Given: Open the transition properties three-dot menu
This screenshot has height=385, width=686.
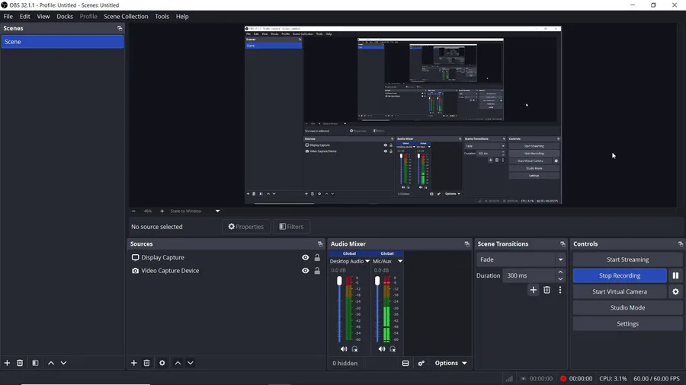Looking at the screenshot, I should pyautogui.click(x=560, y=290).
